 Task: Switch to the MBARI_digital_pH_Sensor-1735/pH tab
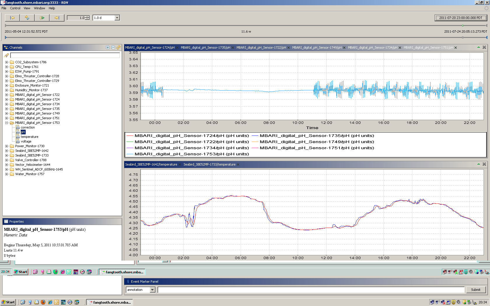point(205,48)
